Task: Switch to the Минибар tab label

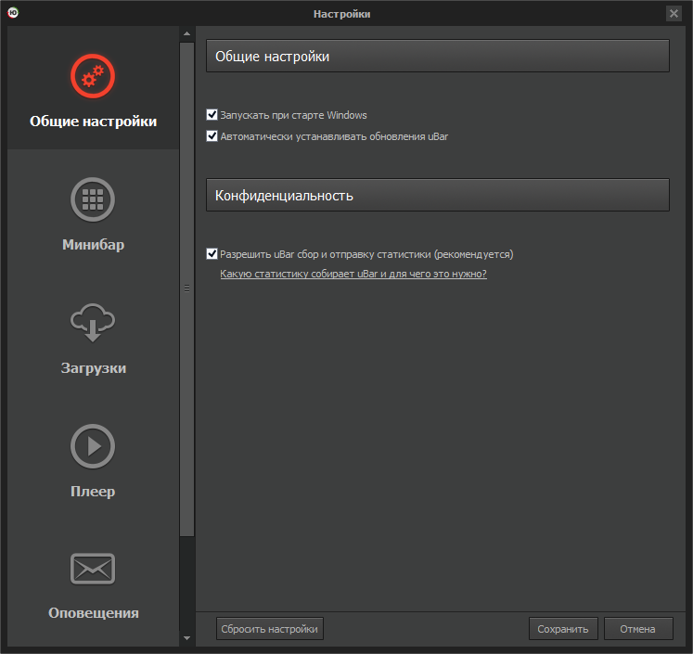Action: 93,245
